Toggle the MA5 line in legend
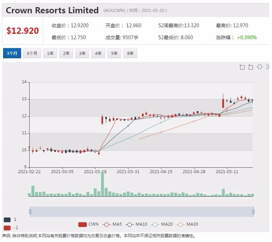This screenshot has height=242, width=272. point(112,224)
